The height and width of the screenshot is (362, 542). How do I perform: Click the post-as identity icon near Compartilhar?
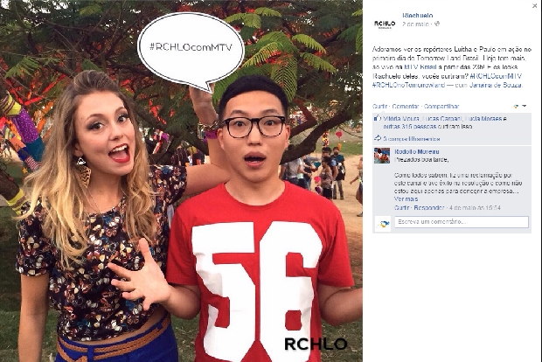[x=516, y=106]
